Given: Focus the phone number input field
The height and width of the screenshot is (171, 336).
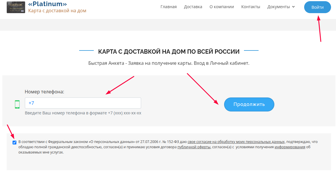Looking at the screenshot, I should 83,103.
